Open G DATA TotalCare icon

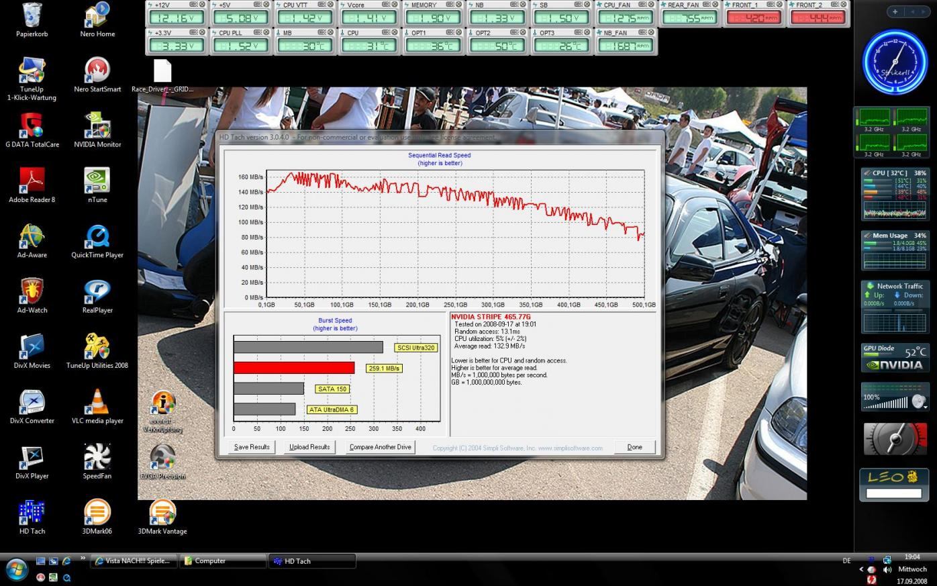click(32, 130)
